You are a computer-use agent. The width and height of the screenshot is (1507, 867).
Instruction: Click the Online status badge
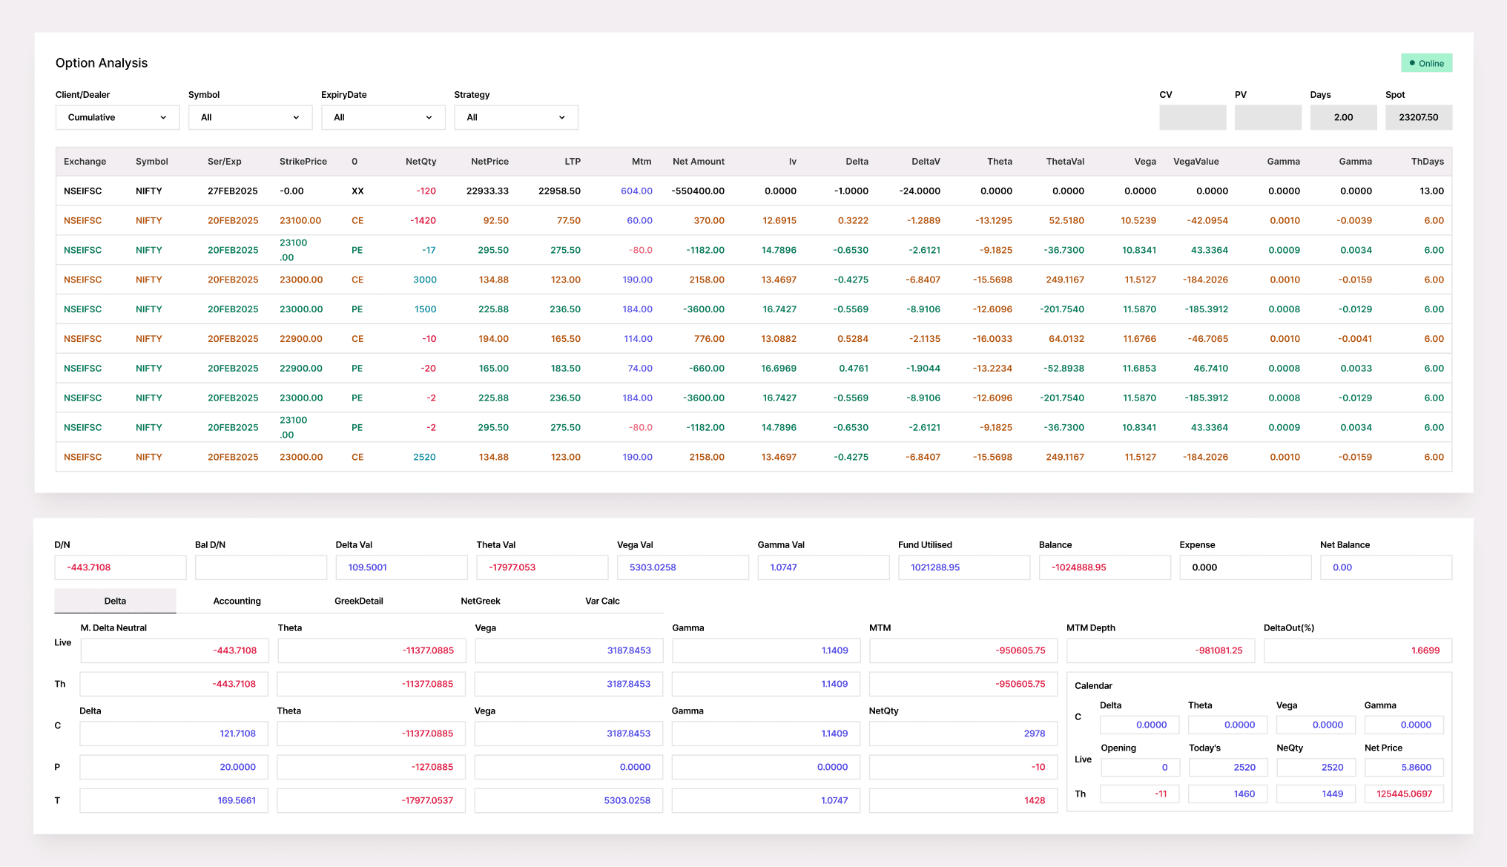[x=1426, y=63]
